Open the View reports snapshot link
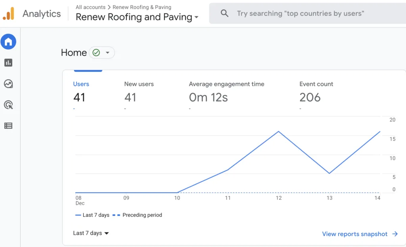The width and height of the screenshot is (406, 247). coord(360,234)
